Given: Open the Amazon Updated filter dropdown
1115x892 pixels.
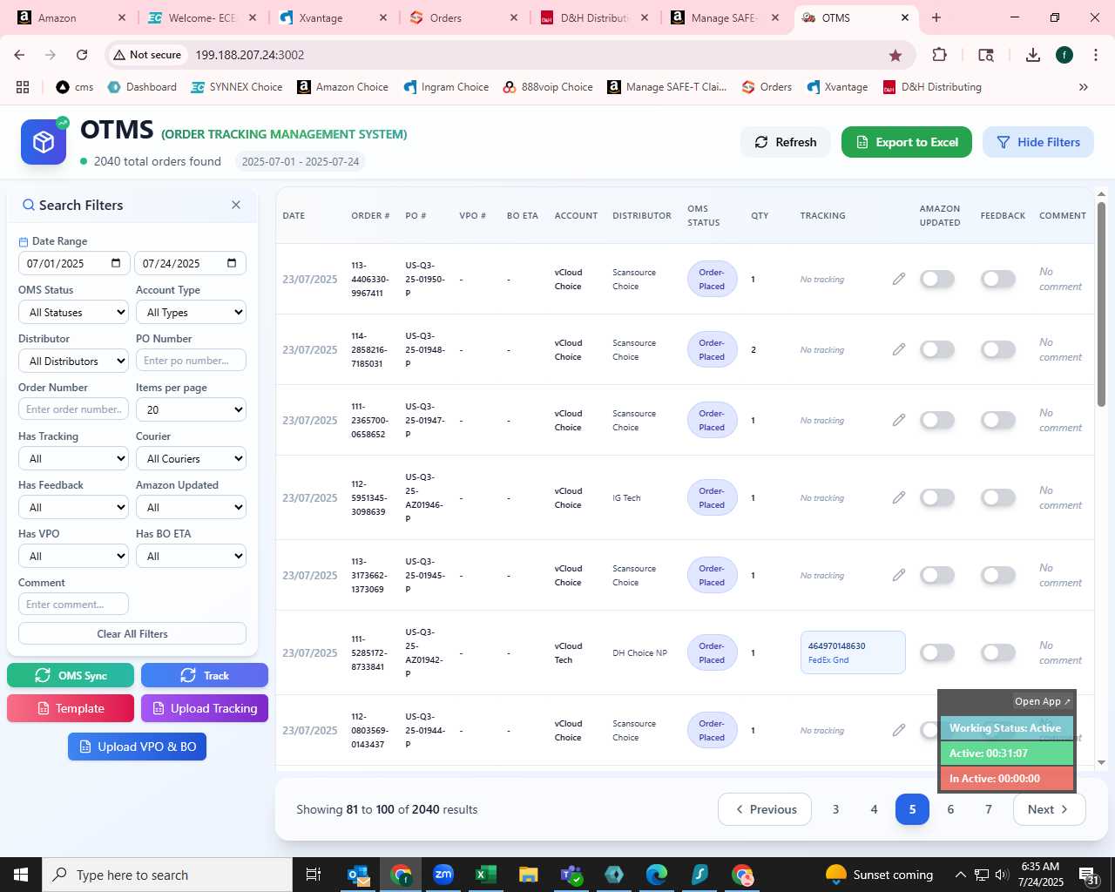Looking at the screenshot, I should coord(191,507).
